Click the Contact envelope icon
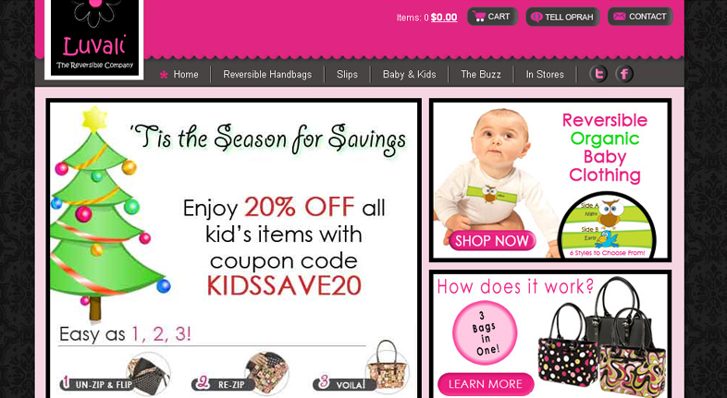This screenshot has height=398, width=727. pos(620,17)
